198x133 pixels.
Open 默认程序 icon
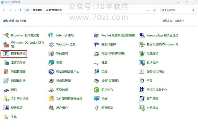pos(142,63)
